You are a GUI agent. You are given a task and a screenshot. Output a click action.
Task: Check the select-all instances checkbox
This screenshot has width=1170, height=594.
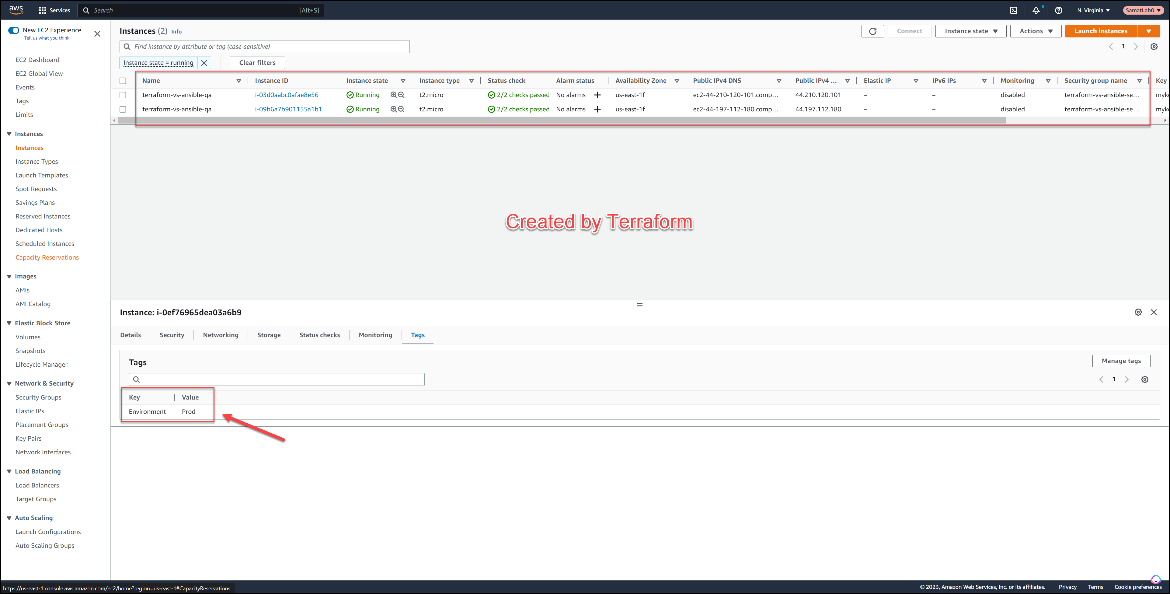(123, 80)
